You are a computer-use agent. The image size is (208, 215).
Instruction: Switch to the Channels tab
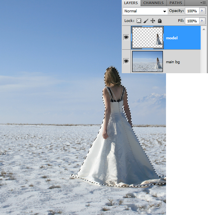pos(153,3)
